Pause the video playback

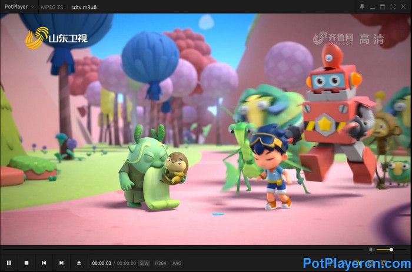pos(9,263)
